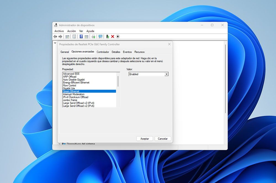Open the Properties sheet toolbar icon
The width and height of the screenshot is (276, 183).
tap(74, 37)
